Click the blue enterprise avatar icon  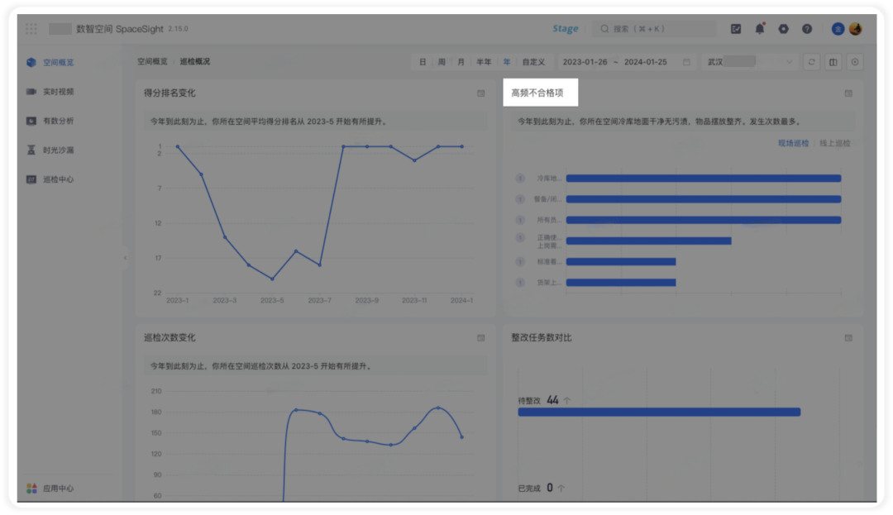(x=838, y=28)
